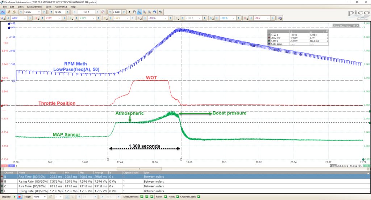Click the zoom in magnifier
The height and width of the screenshot is (200, 371).
pyautogui.click(x=144, y=12)
